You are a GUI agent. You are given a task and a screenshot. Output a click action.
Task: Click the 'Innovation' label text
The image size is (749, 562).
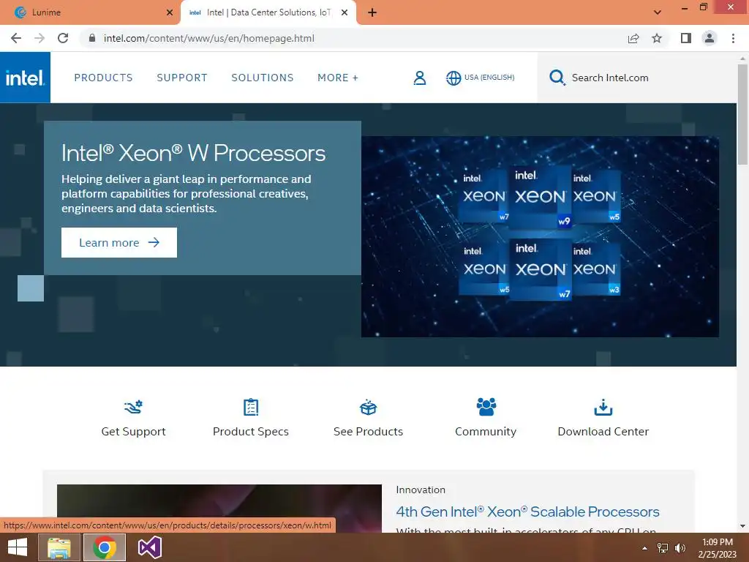pyautogui.click(x=421, y=490)
